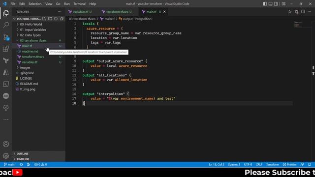The height and width of the screenshot is (177, 315).
Task: Expand the 01. Input Variables folder
Action: [39, 29]
